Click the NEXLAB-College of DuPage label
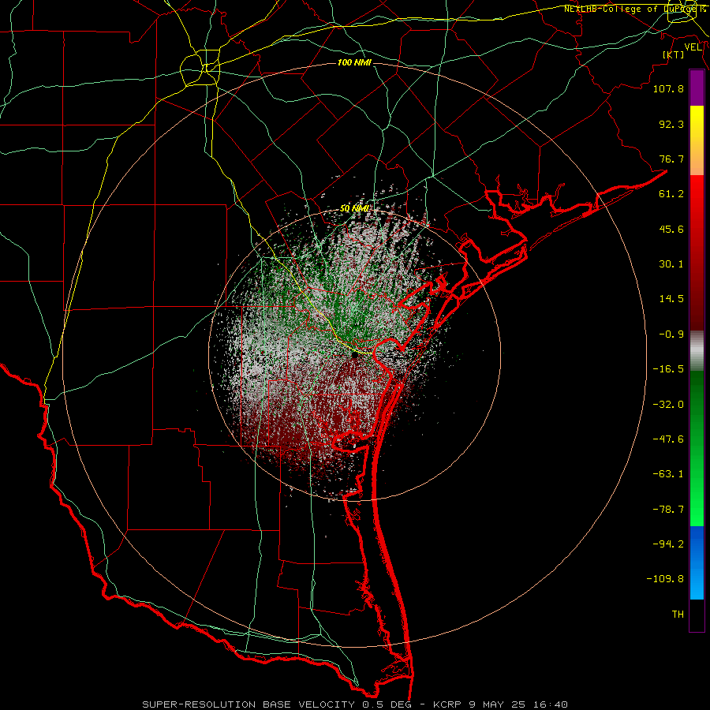This screenshot has width=710, height=710. click(x=635, y=9)
